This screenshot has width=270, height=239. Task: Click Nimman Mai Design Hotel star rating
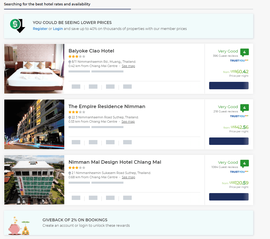tap(77, 168)
